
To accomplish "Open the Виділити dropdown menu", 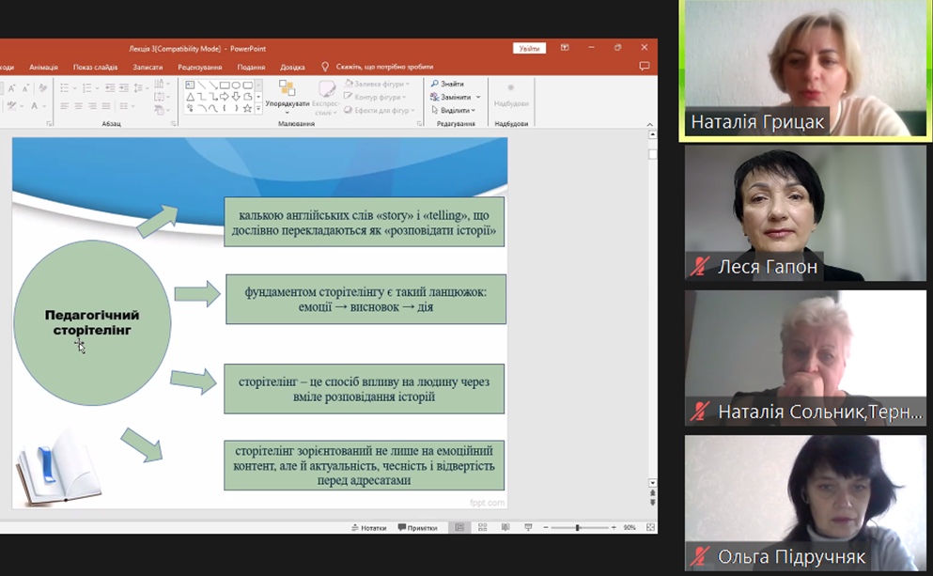I will coord(474,110).
